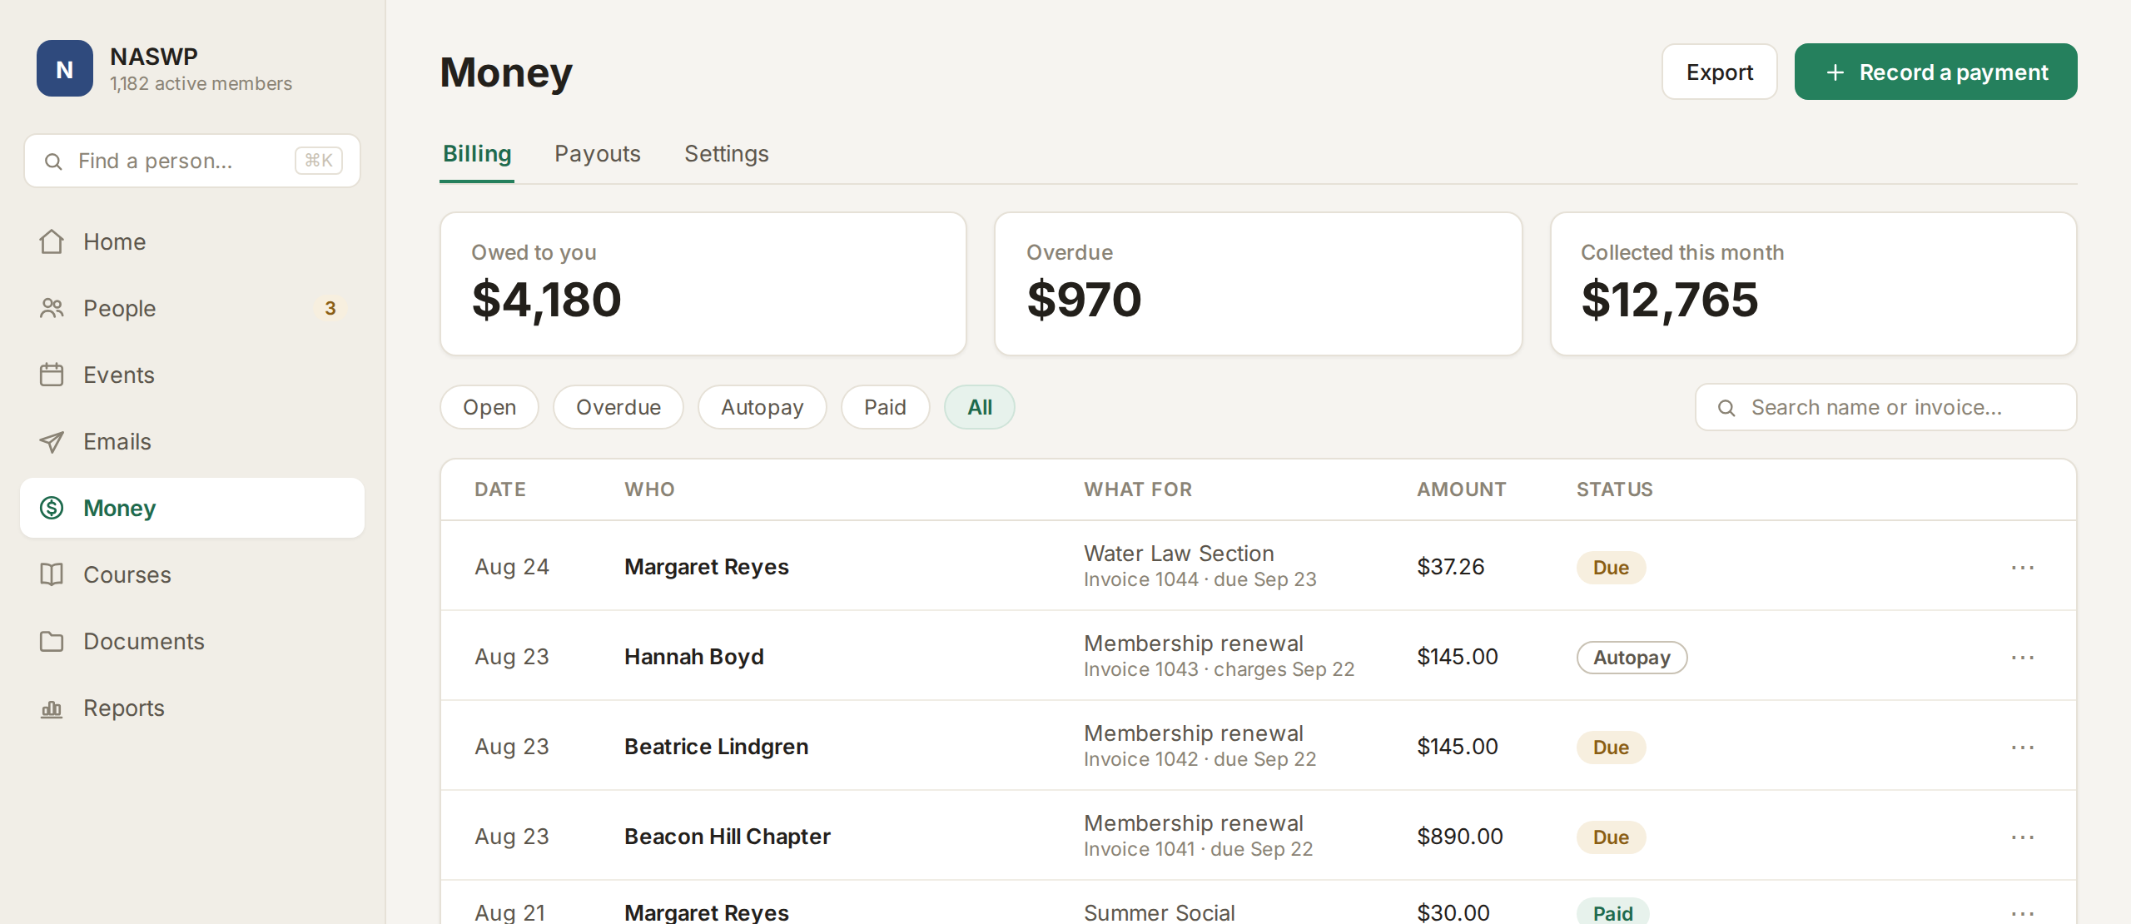Click the $890.00 amount cell

click(1460, 837)
